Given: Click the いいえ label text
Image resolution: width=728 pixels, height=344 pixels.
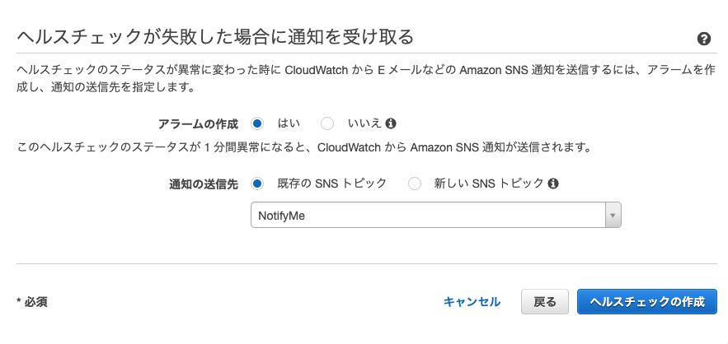Looking at the screenshot, I should [364, 123].
